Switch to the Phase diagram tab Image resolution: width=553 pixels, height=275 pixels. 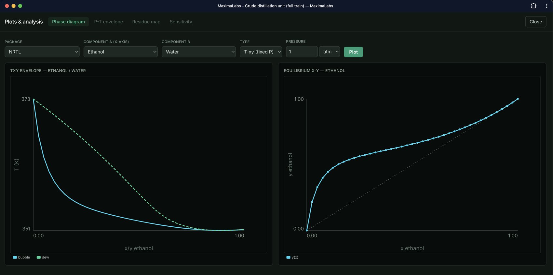click(68, 22)
